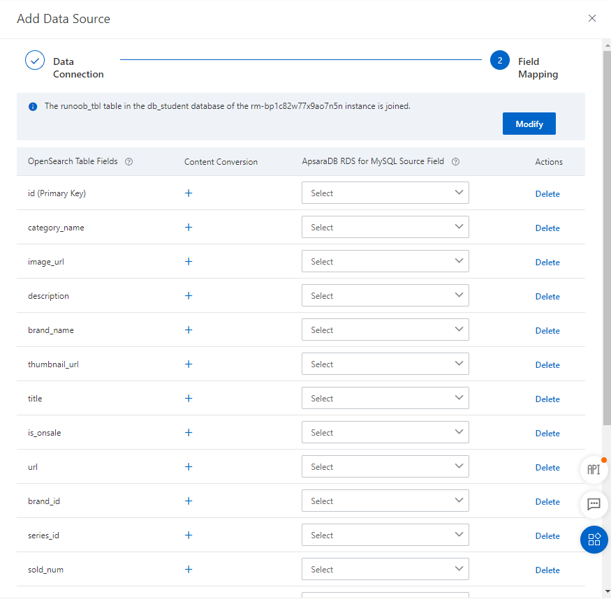Open the source field dropdown for url
The image size is (611, 599).
[385, 467]
